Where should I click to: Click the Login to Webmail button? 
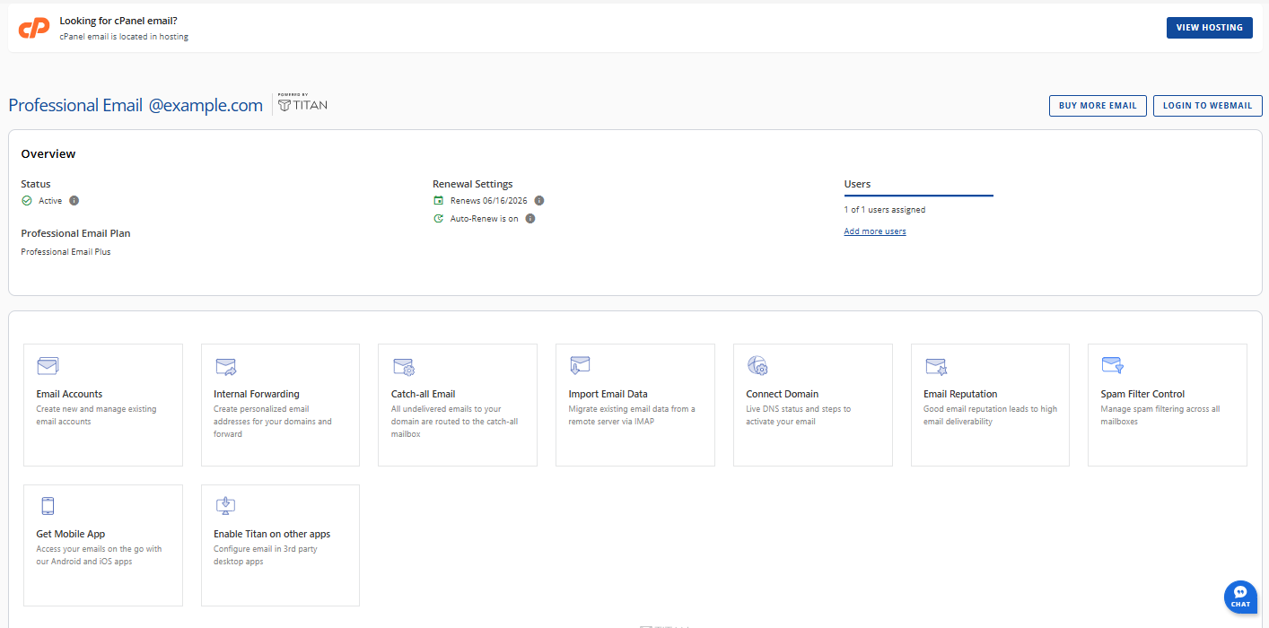tap(1207, 106)
